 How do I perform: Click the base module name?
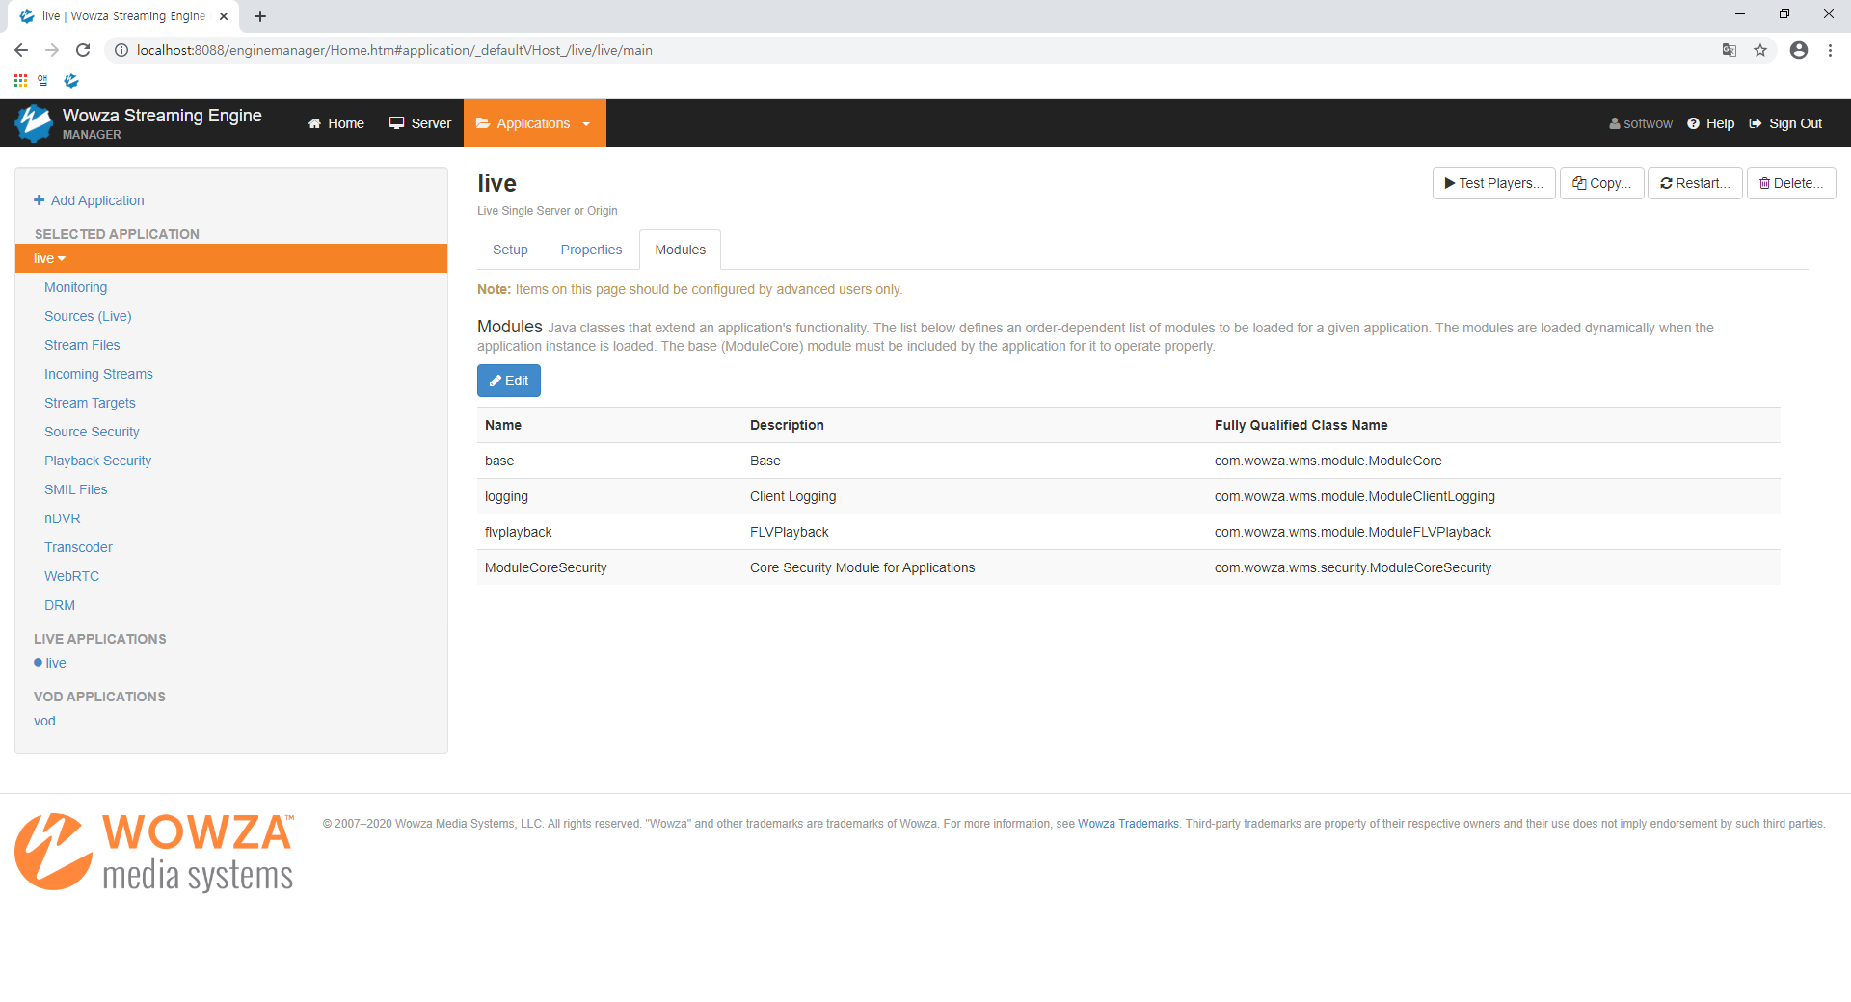[499, 461]
